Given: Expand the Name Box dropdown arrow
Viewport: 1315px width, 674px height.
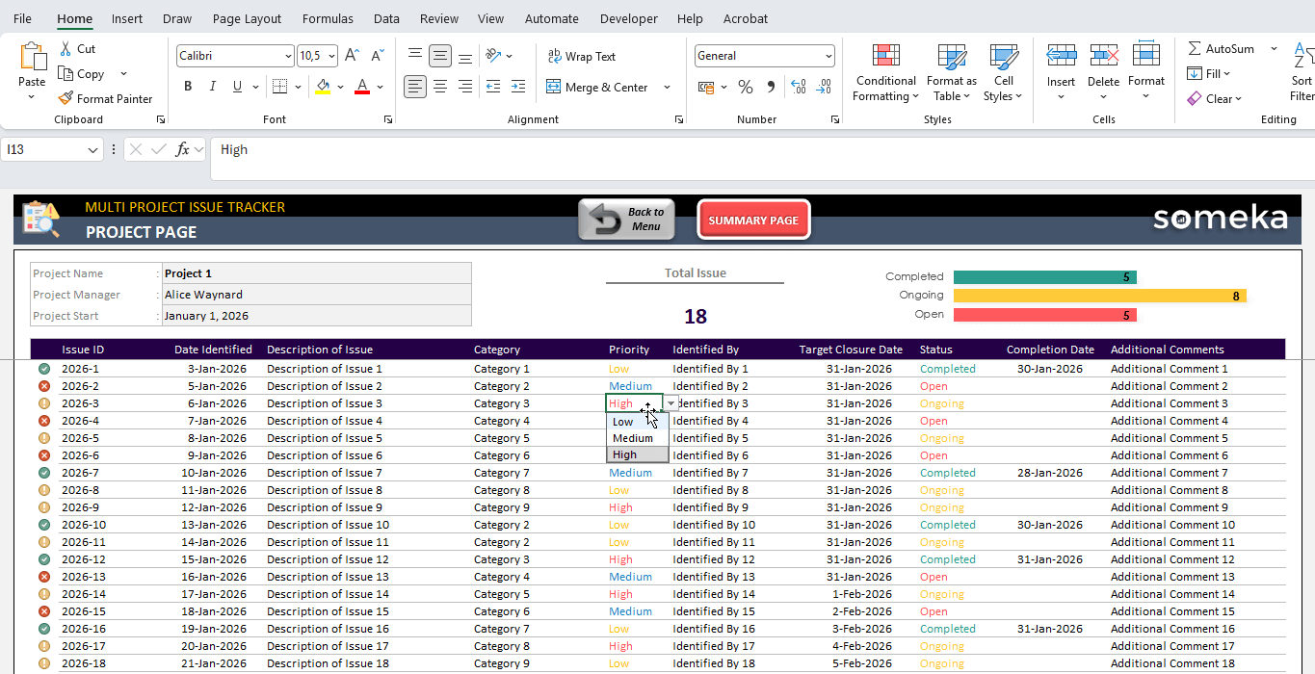Looking at the screenshot, I should [93, 149].
